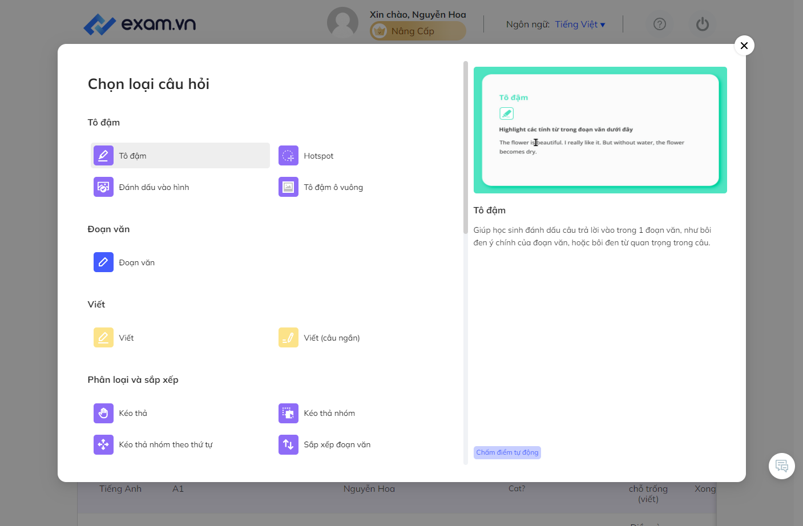Select the Tô đậm ô vuông icon
The image size is (803, 526).
pyautogui.click(x=288, y=187)
